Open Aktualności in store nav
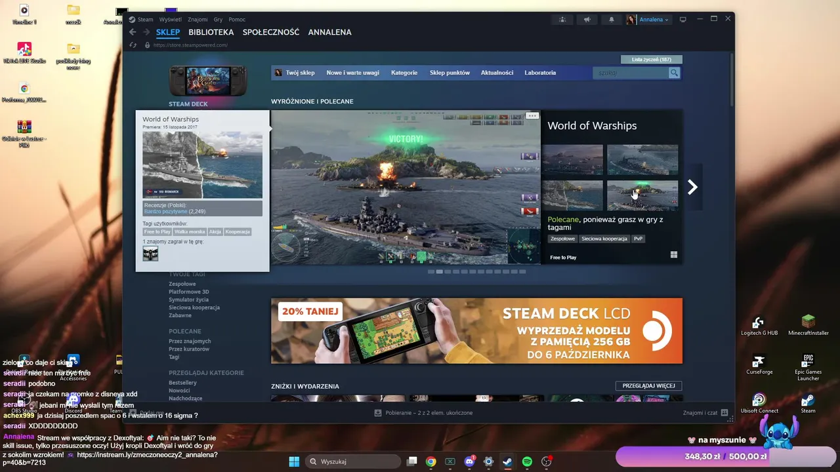 click(497, 73)
